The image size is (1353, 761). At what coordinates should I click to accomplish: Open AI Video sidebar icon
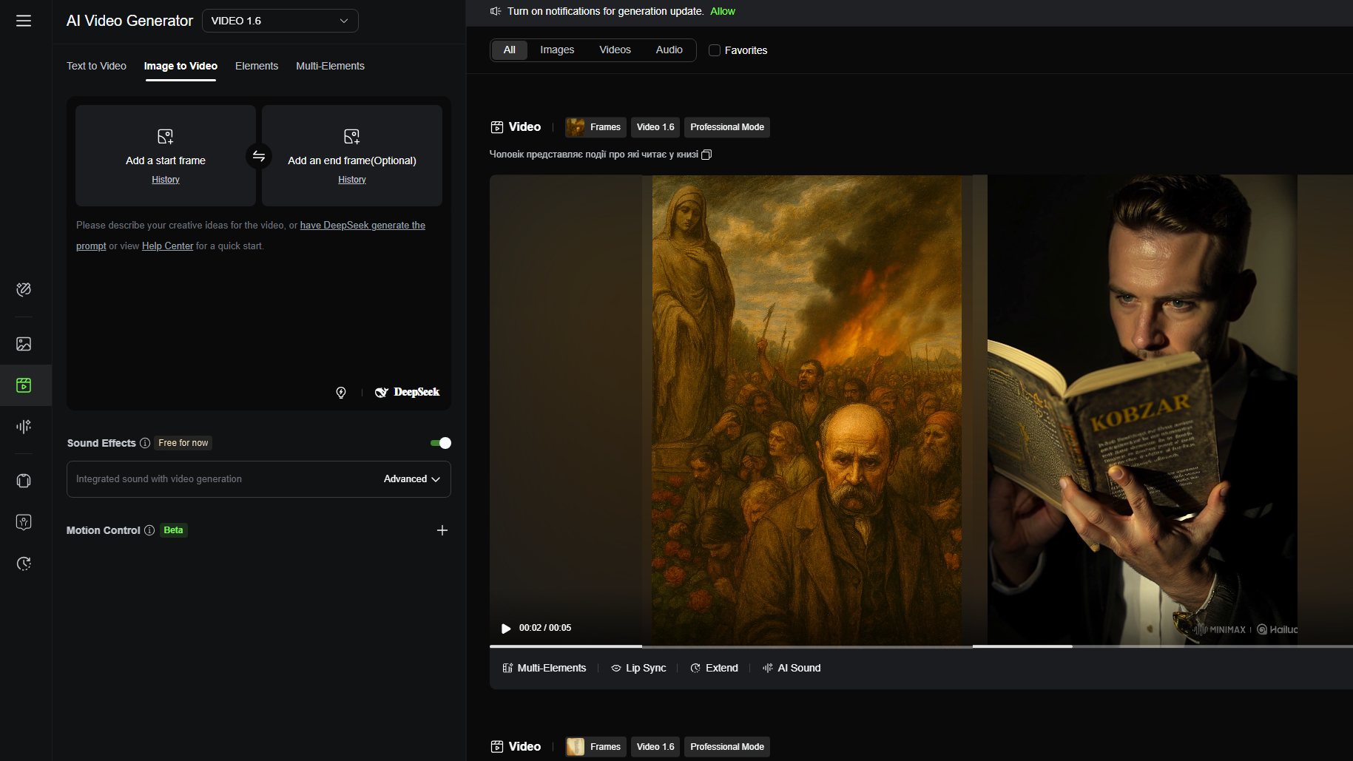point(24,385)
